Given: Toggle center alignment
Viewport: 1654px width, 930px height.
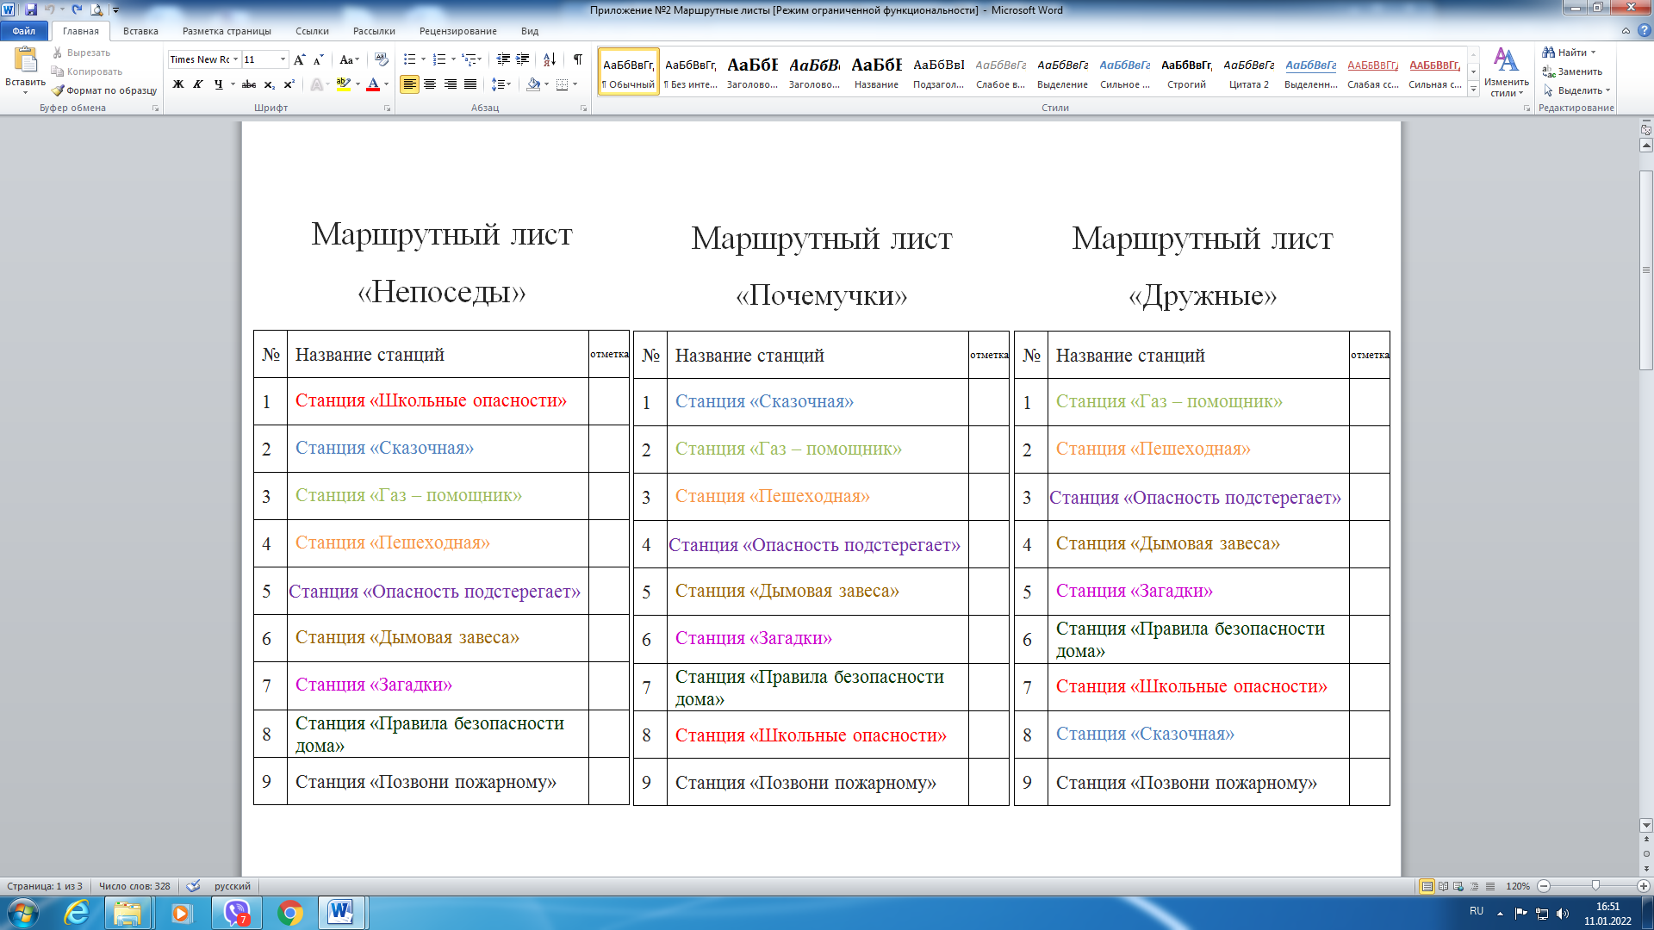Looking at the screenshot, I should [430, 84].
